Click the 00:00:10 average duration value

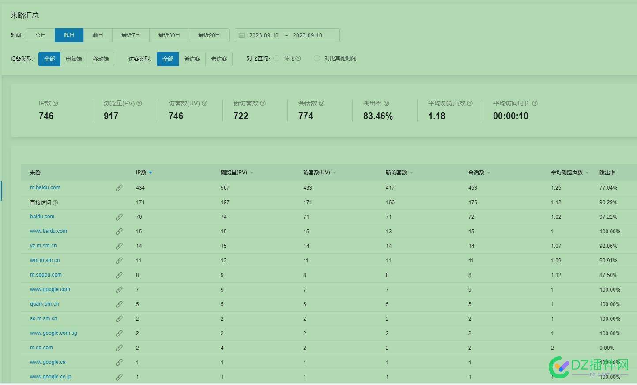[x=511, y=116]
